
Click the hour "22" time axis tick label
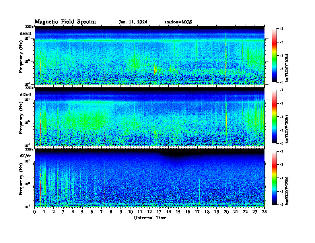[x=245, y=212]
